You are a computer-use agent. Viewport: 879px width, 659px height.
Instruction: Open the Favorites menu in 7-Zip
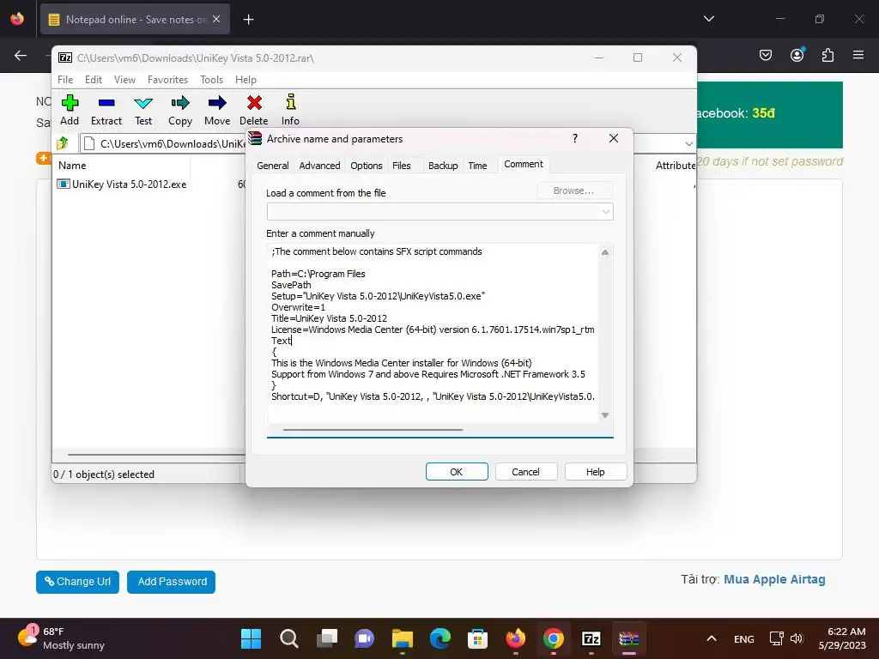167,80
